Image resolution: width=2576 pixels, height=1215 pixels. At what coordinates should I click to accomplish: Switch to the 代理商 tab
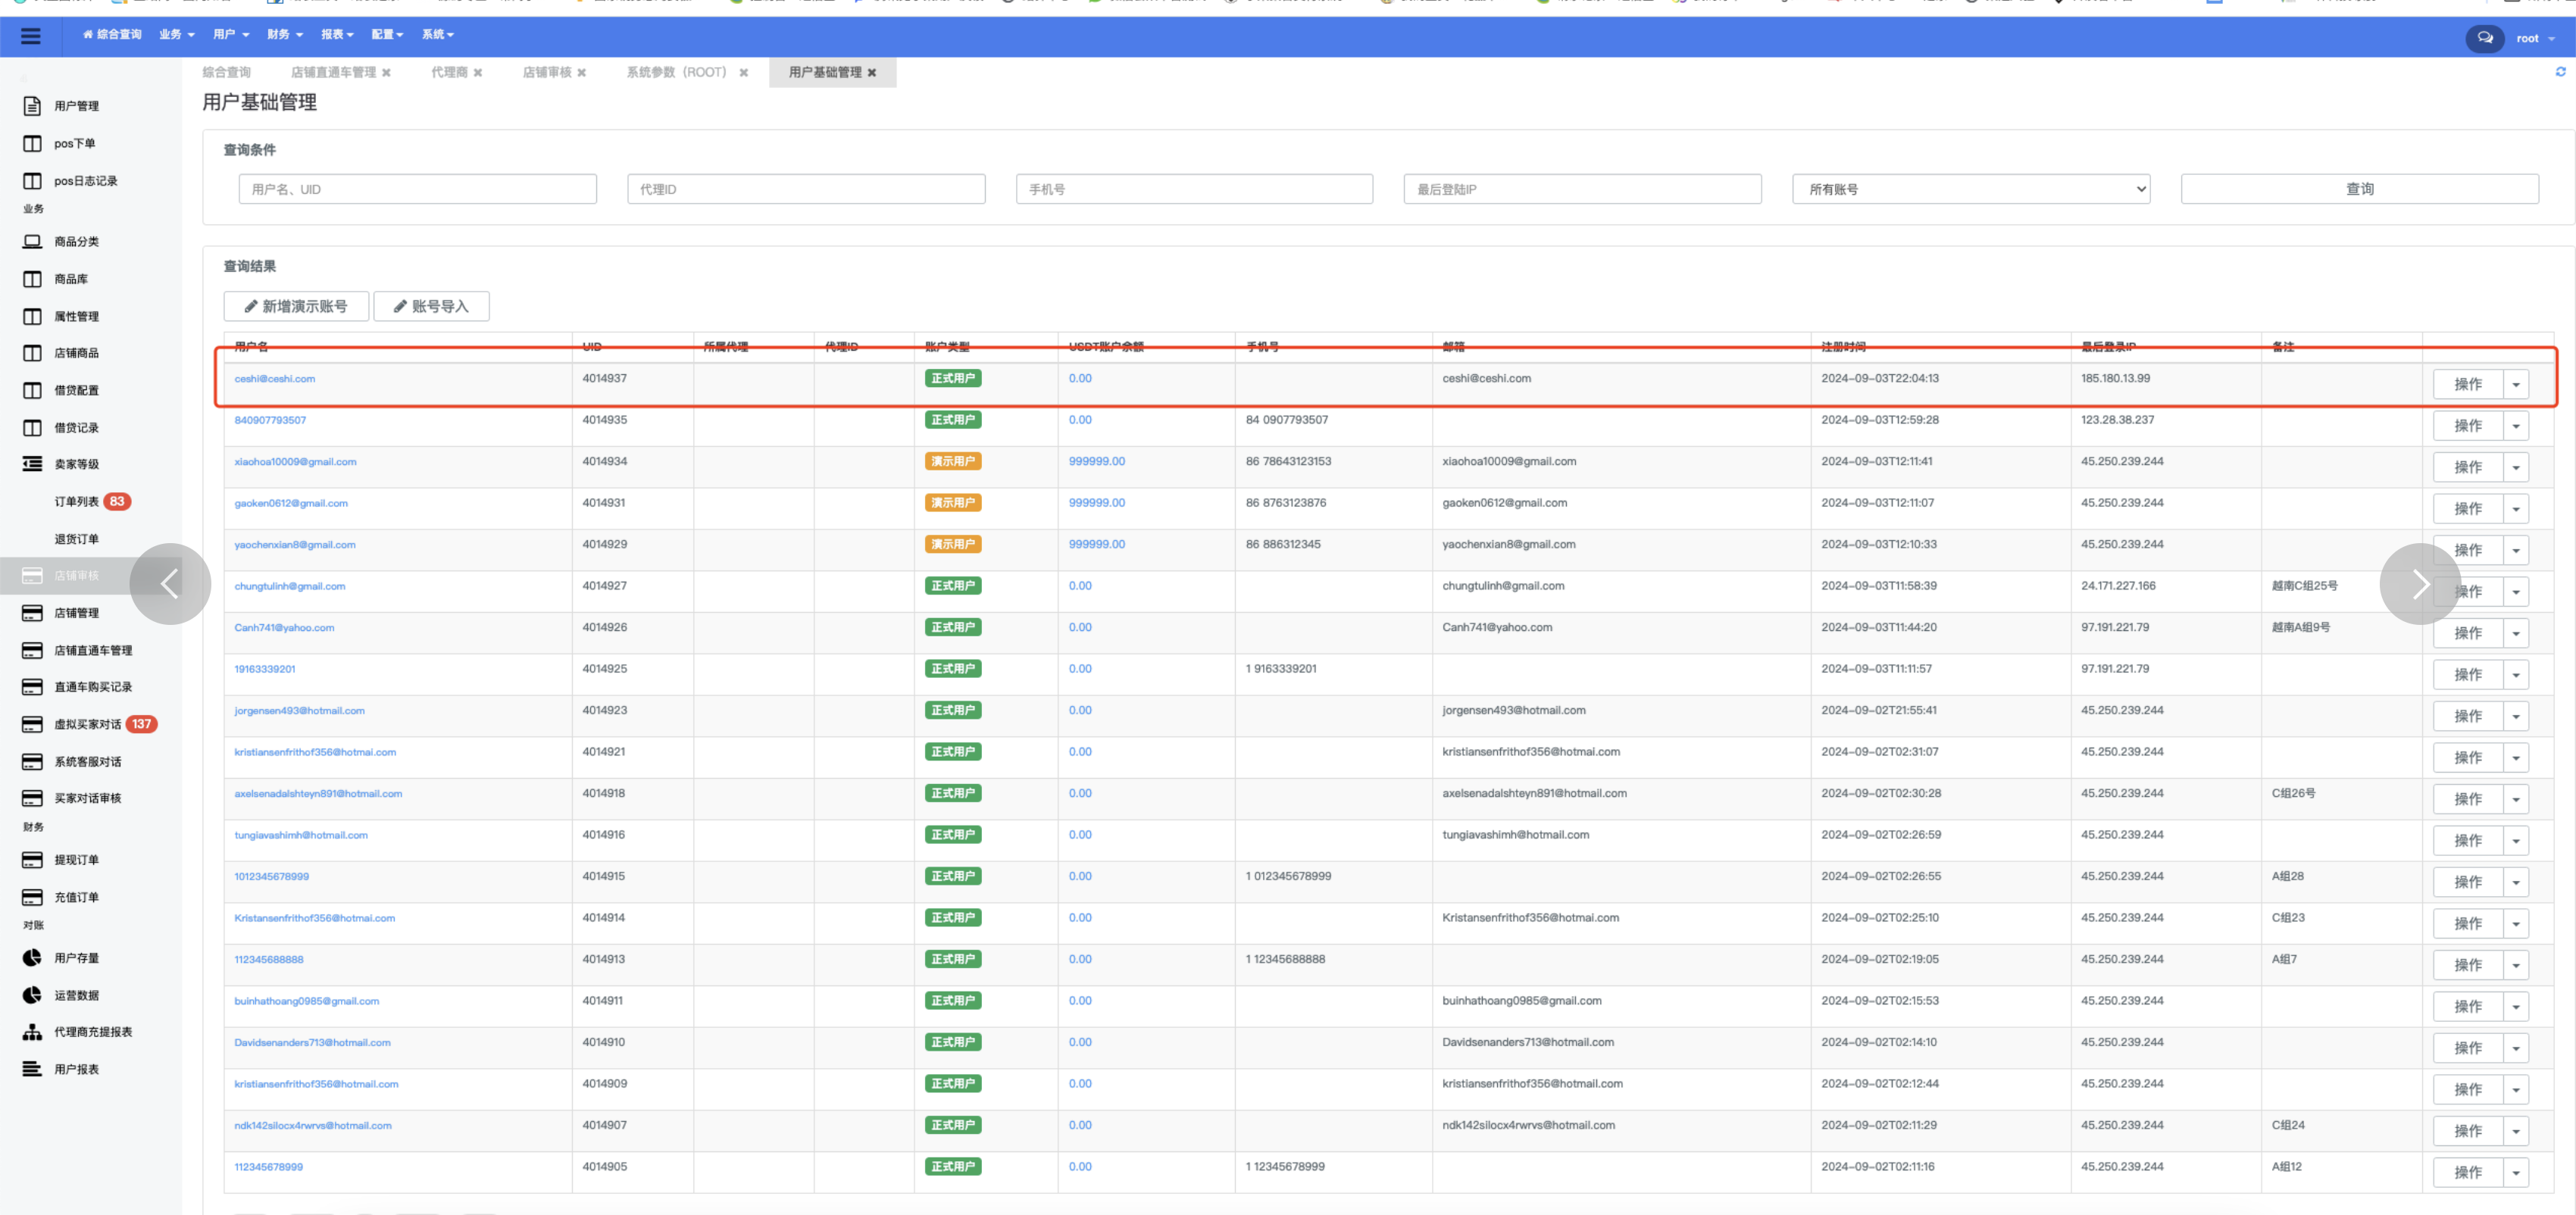449,73
